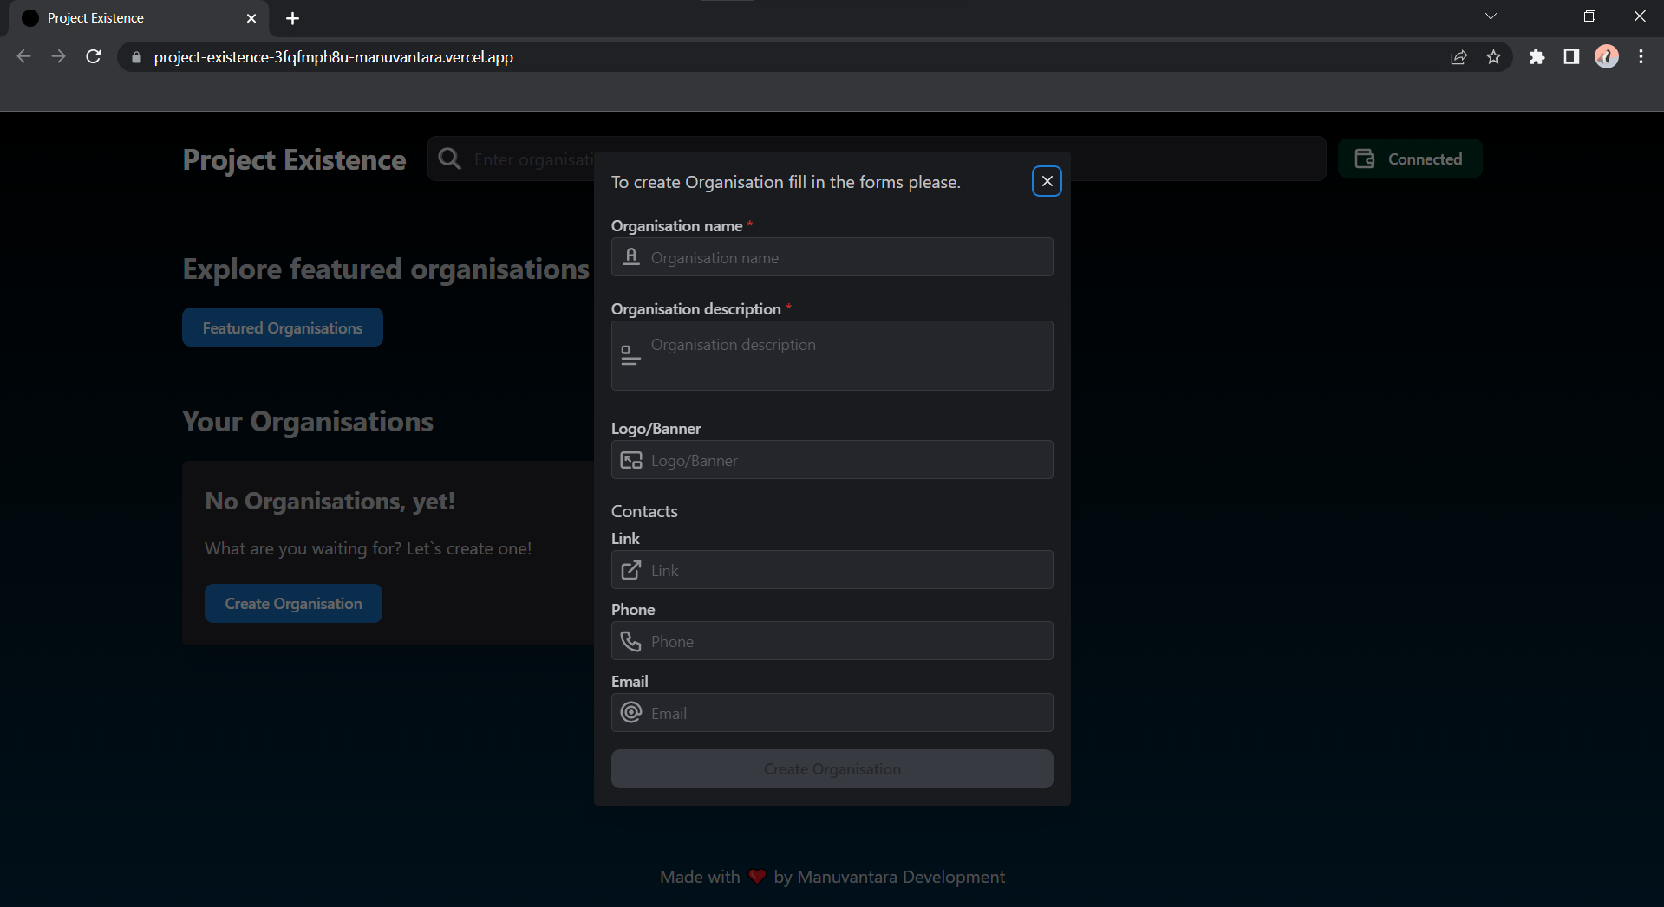Click the address bar URL
This screenshot has height=907, width=1664.
coord(334,57)
